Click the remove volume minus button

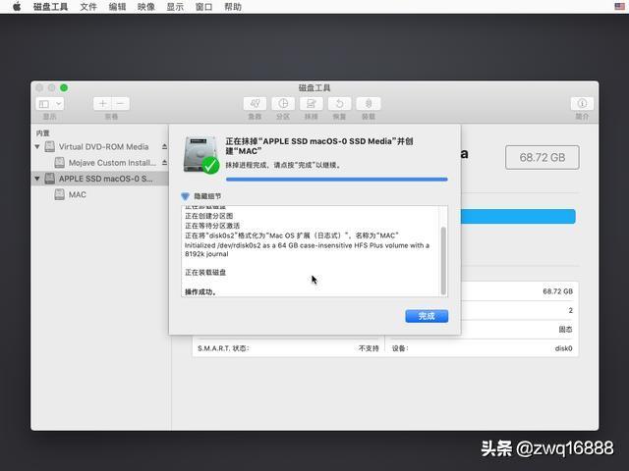tap(120, 104)
